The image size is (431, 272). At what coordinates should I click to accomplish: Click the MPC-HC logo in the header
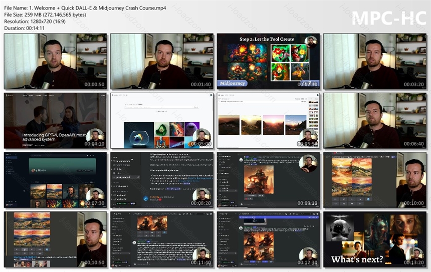[x=388, y=18]
